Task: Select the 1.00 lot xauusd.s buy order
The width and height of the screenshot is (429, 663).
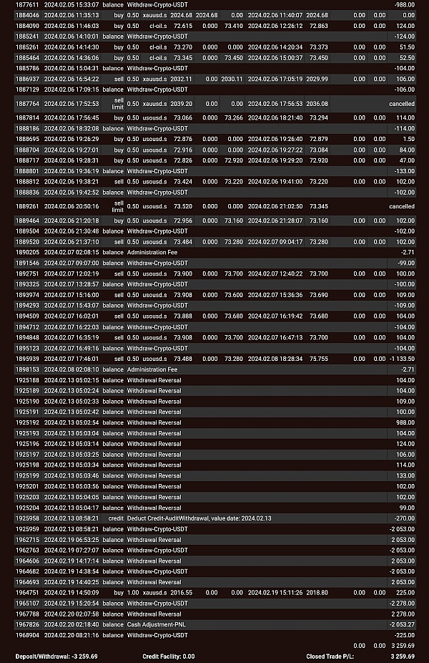Action: (x=214, y=593)
